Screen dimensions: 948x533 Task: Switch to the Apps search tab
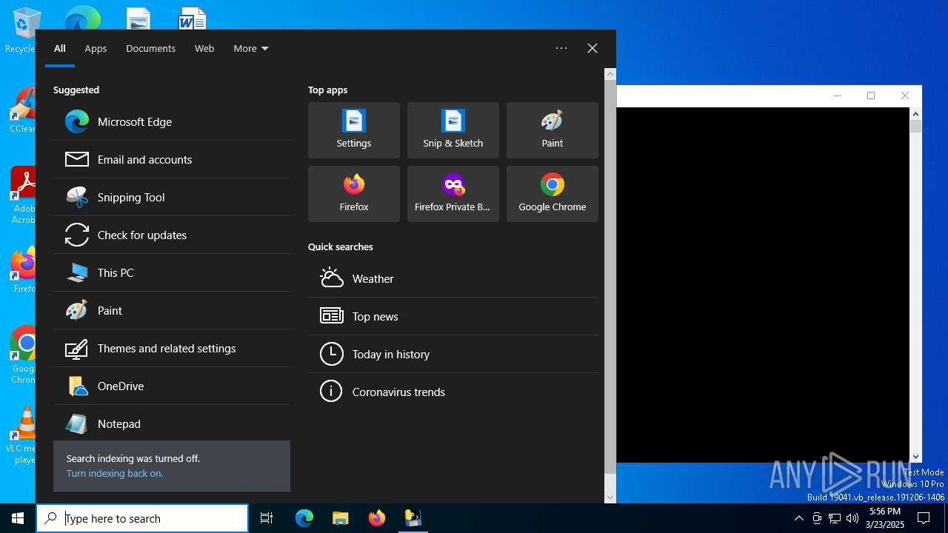[96, 48]
